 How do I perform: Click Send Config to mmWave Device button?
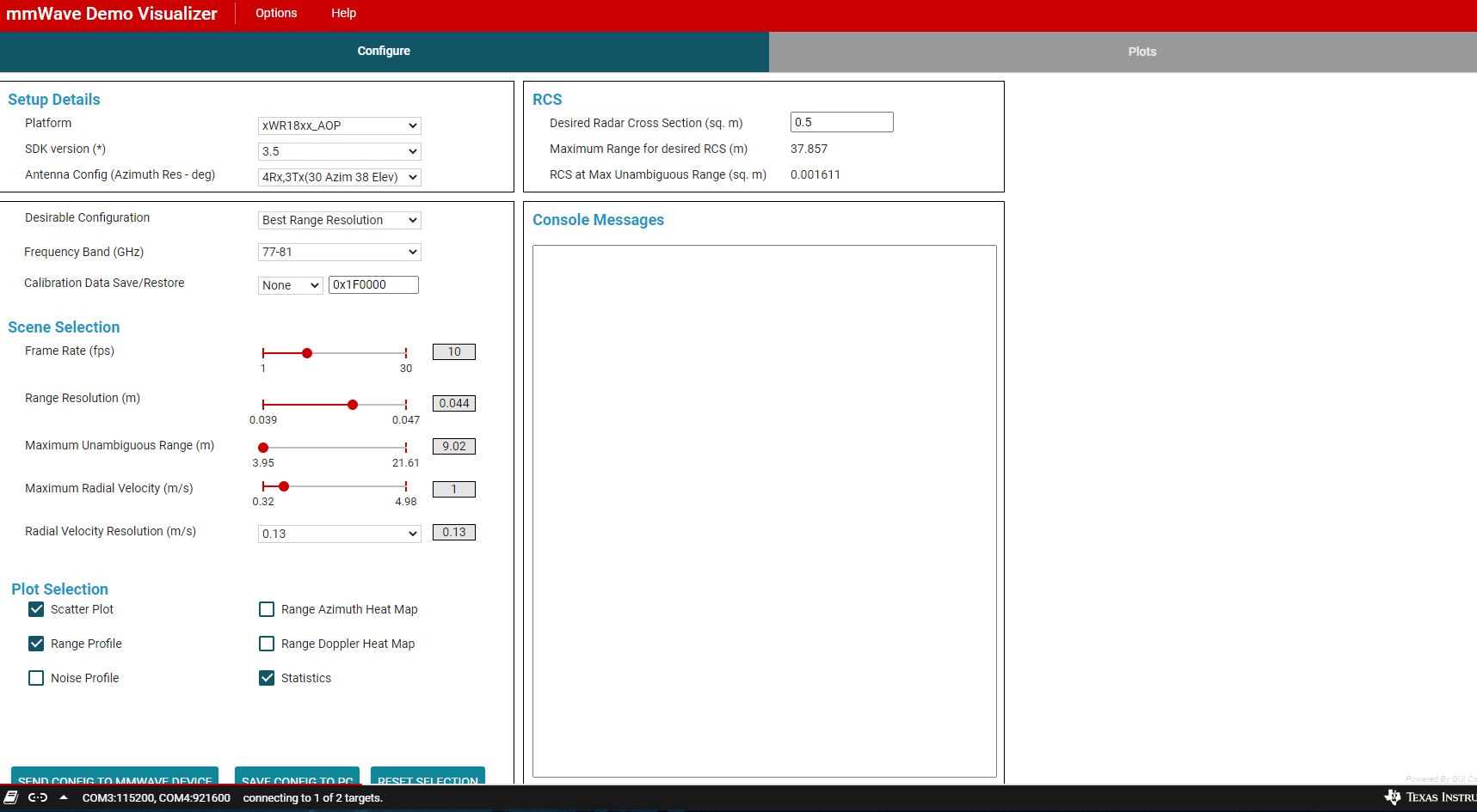[114, 775]
